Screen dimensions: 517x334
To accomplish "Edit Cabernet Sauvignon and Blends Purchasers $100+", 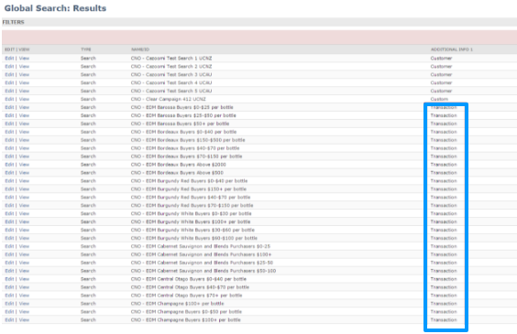I will [9, 254].
